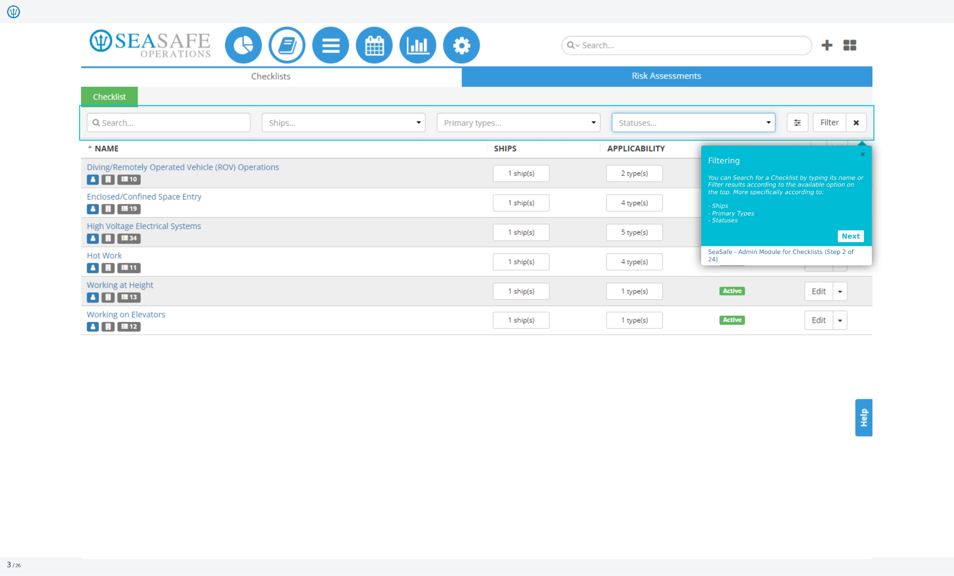Expand Edit dropdown arrow for Working at Height
Image resolution: width=954 pixels, height=576 pixels.
coord(840,292)
